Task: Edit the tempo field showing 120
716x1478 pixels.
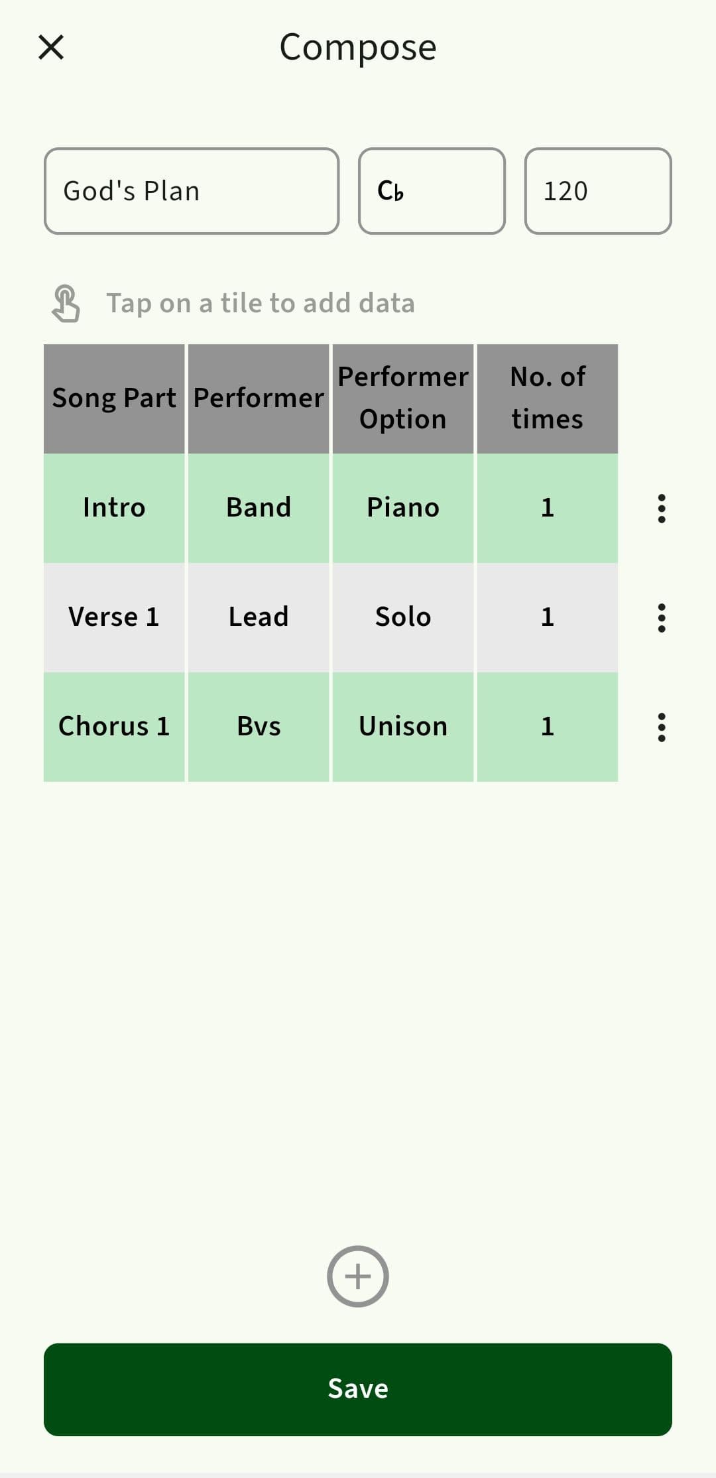Action: click(597, 191)
